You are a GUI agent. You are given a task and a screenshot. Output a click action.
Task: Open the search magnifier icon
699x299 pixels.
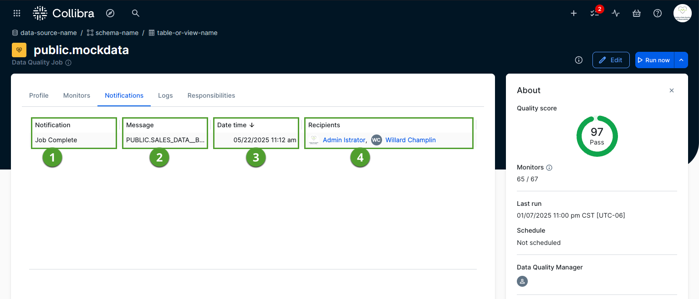tap(135, 13)
